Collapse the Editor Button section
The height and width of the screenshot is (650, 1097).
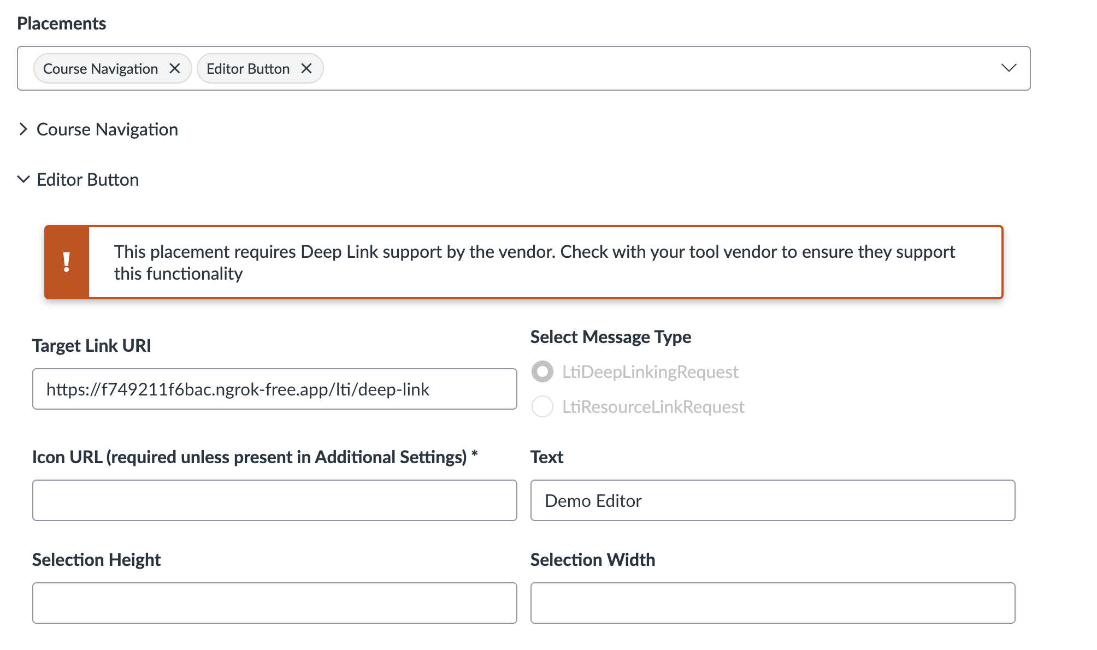pyautogui.click(x=23, y=179)
